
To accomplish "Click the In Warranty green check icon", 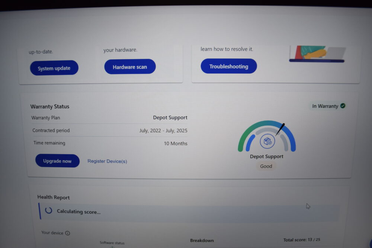I will coord(343,106).
